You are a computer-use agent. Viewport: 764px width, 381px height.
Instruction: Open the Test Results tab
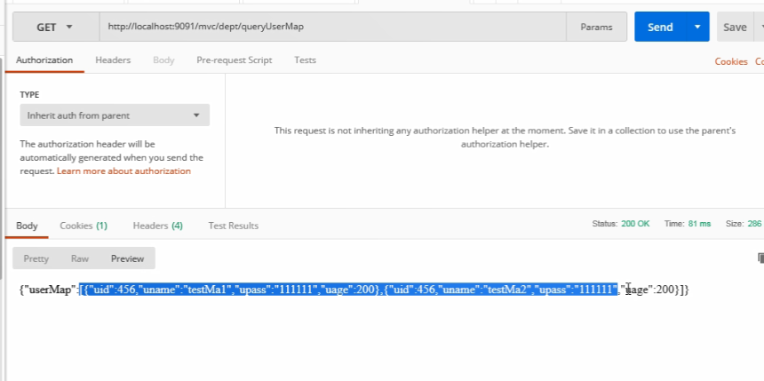coord(234,226)
